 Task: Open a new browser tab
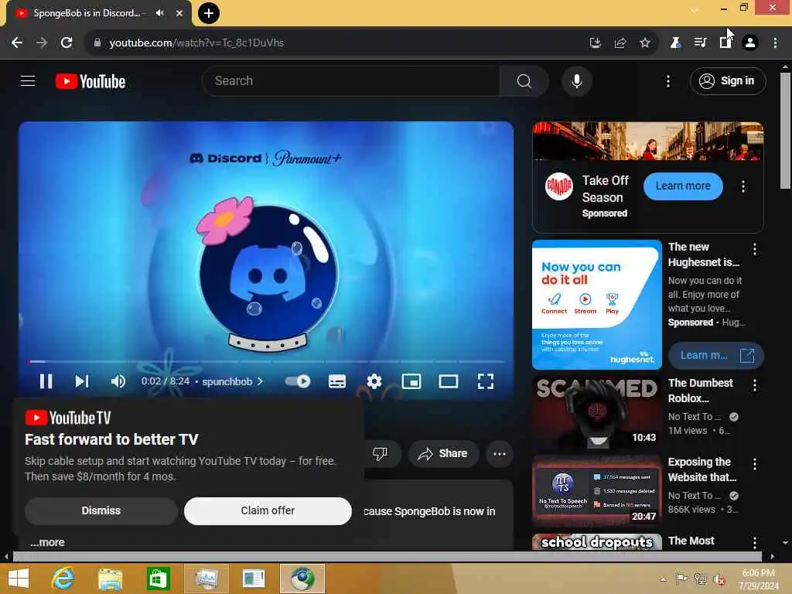tap(208, 13)
